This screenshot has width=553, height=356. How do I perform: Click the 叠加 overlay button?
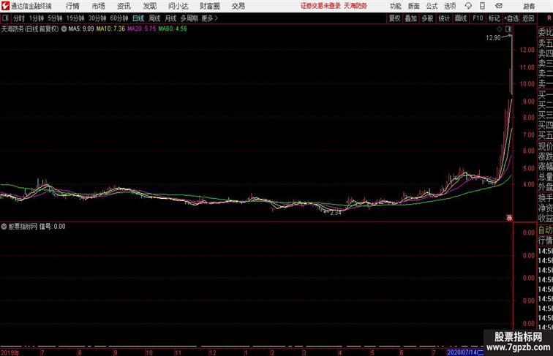pyautogui.click(x=411, y=18)
